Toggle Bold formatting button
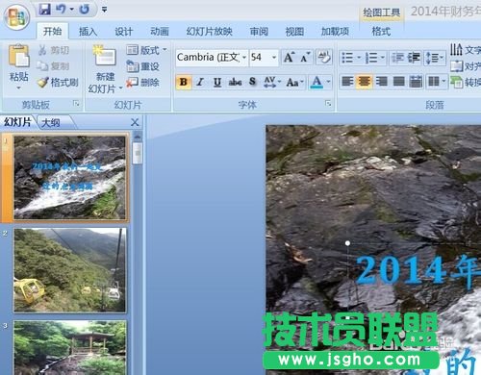 [184, 82]
